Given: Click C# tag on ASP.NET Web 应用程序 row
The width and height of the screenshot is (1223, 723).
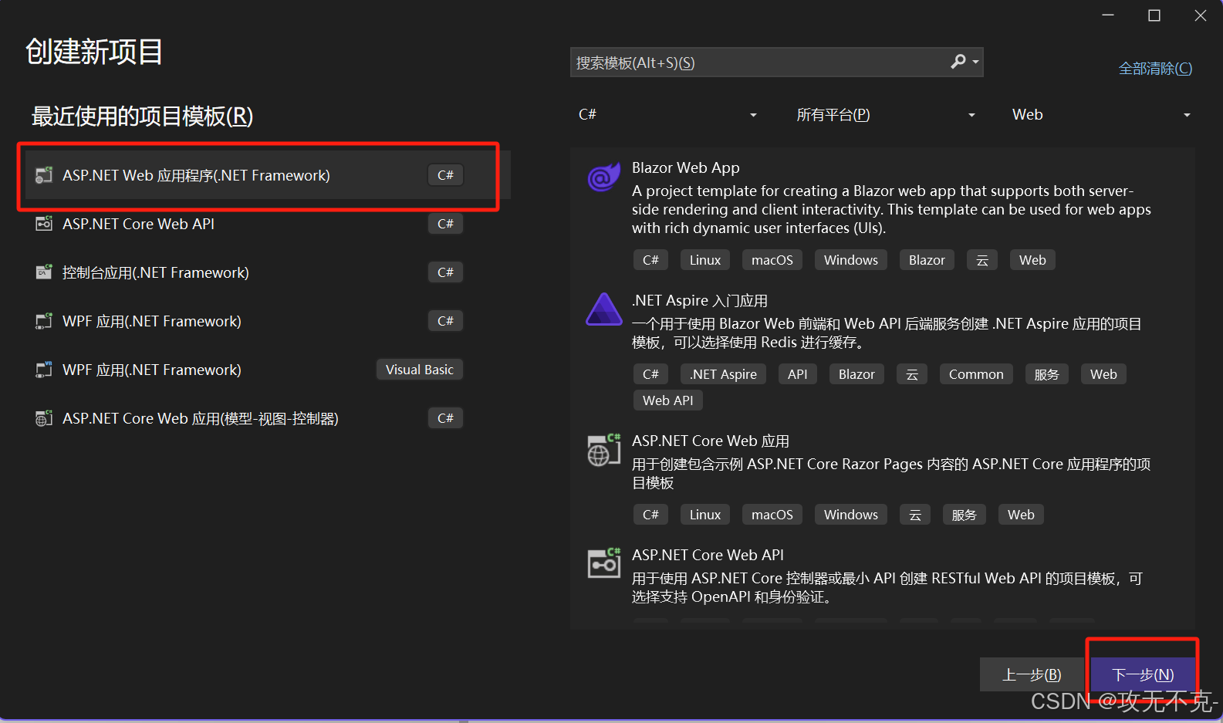Looking at the screenshot, I should pos(445,175).
